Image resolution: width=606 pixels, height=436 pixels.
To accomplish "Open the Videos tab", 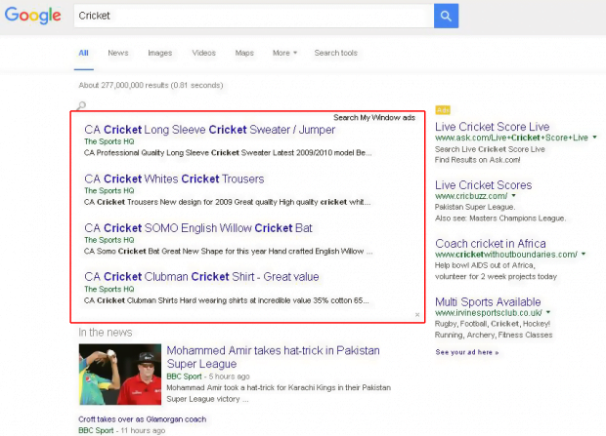I will point(203,53).
